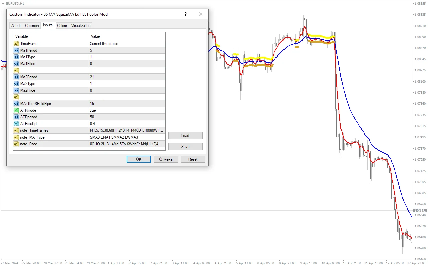The height and width of the screenshot is (267, 428).
Task: Click the green chart icon beside ATRmode
Action: [x=16, y=110]
